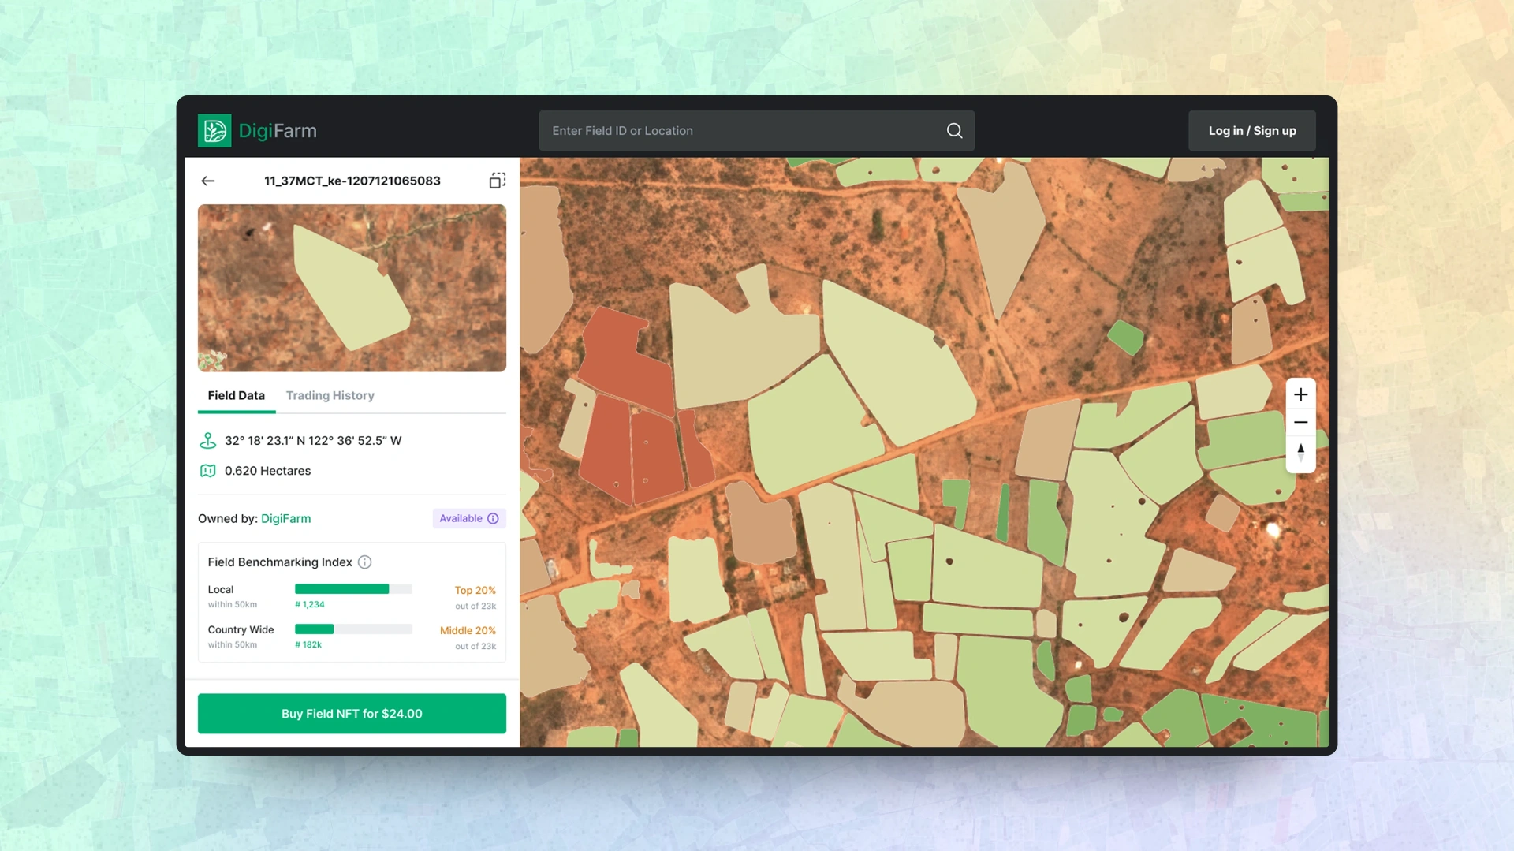This screenshot has height=851, width=1514.
Task: Click the # 1,234 local rank value
Action: click(x=310, y=605)
